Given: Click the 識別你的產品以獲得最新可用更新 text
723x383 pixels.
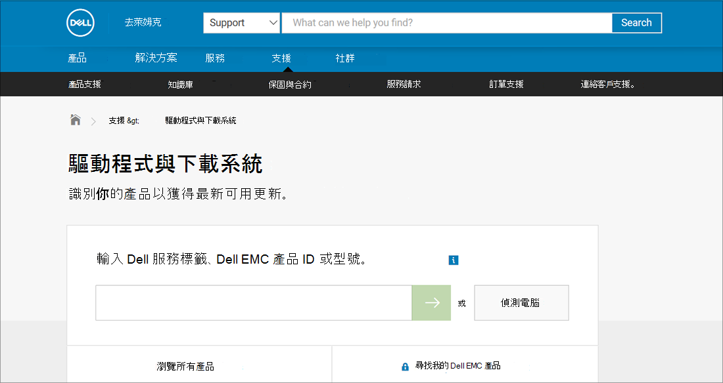Looking at the screenshot, I should pos(178,194).
